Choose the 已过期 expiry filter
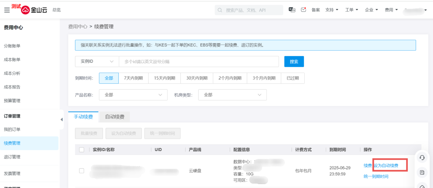The image size is (433, 188). [293, 78]
